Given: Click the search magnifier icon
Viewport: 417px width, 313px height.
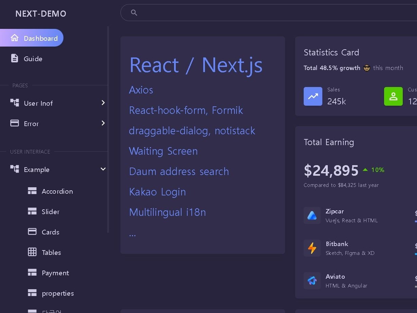Looking at the screenshot, I should (x=134, y=13).
